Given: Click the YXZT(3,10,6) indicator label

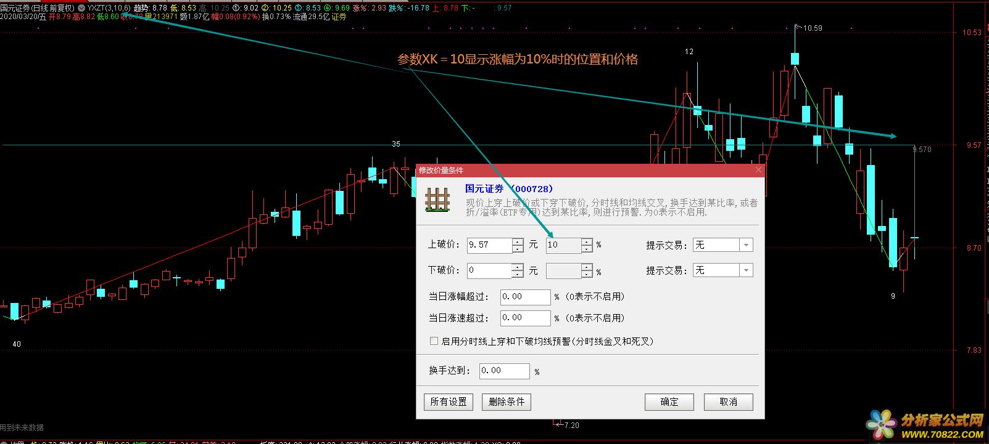Looking at the screenshot, I should pos(109,8).
